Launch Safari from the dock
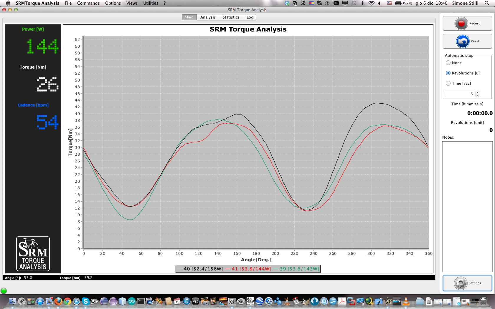495x309 pixels. (77, 301)
